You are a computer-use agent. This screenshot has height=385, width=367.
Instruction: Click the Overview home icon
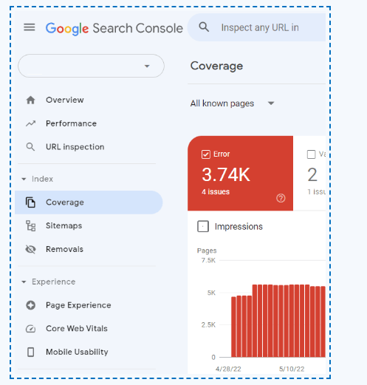click(30, 100)
